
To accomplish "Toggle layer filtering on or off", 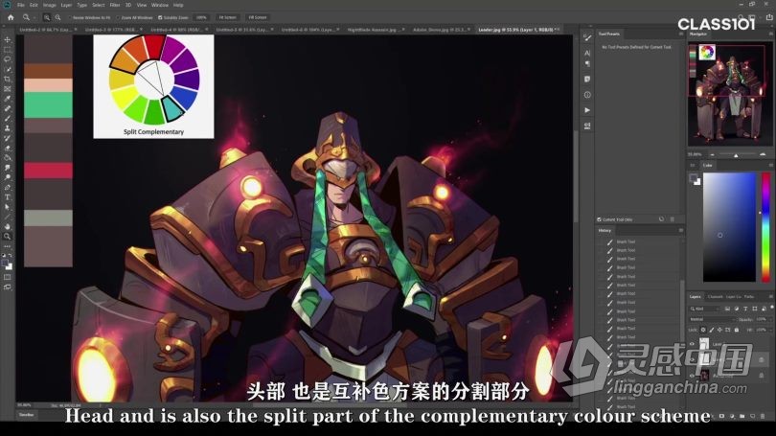I will pyautogui.click(x=771, y=308).
